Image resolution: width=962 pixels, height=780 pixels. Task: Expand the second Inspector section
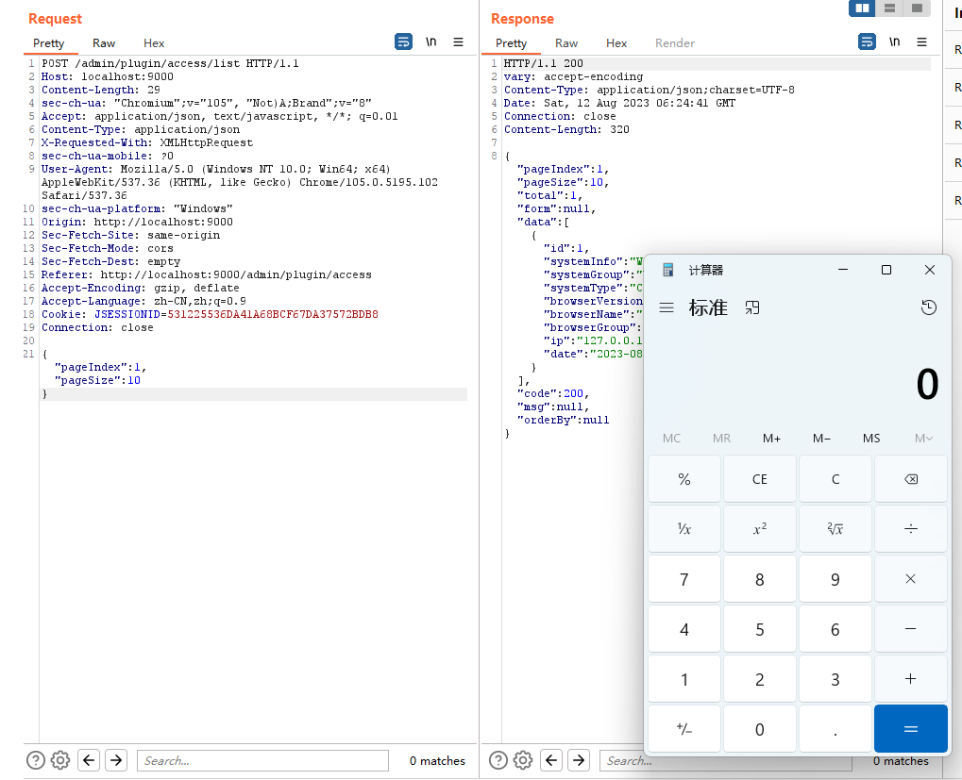pos(954,86)
